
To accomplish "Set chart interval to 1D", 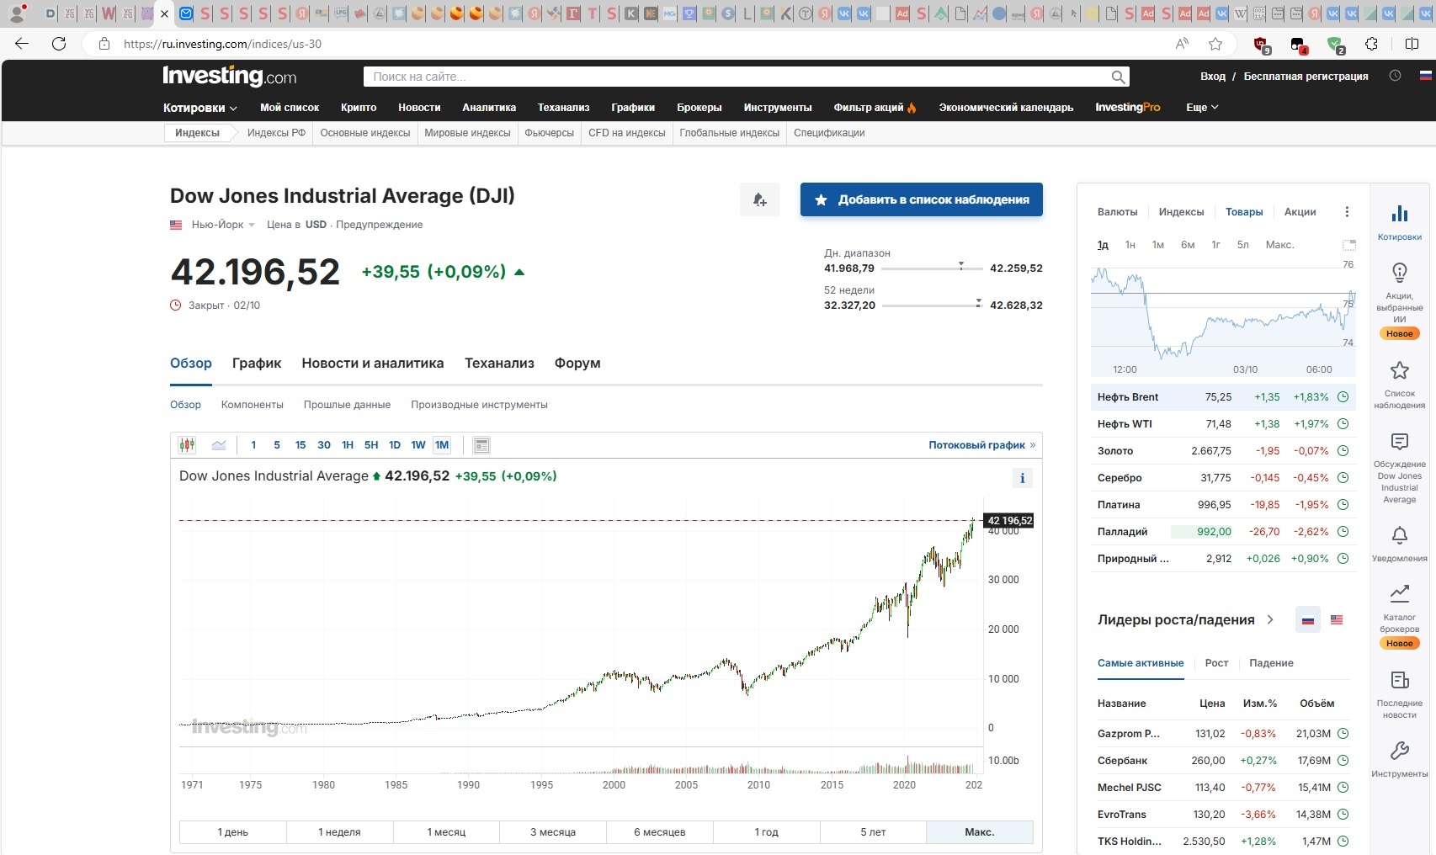I will coord(395,445).
